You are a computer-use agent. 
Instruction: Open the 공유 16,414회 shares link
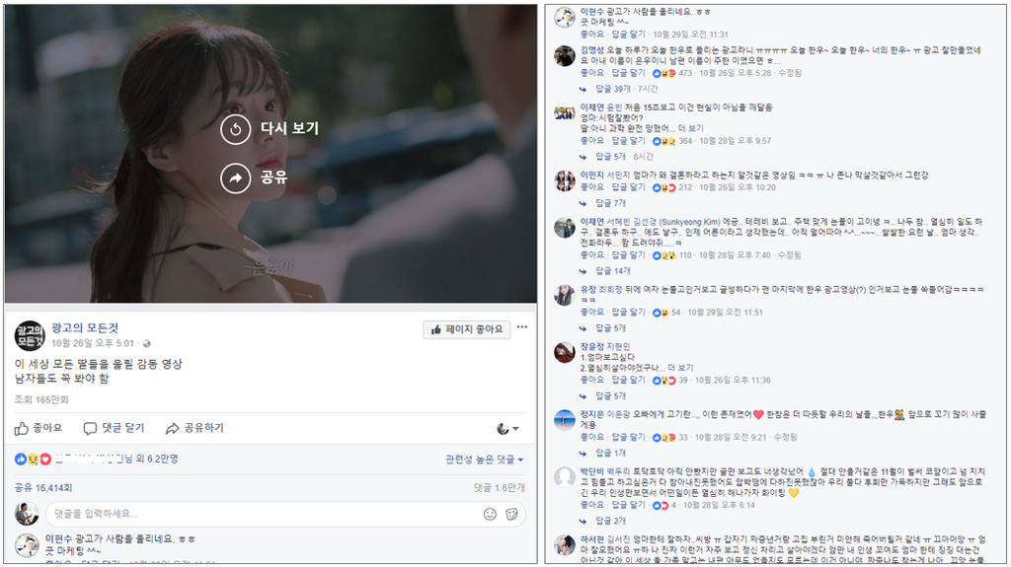(x=43, y=488)
